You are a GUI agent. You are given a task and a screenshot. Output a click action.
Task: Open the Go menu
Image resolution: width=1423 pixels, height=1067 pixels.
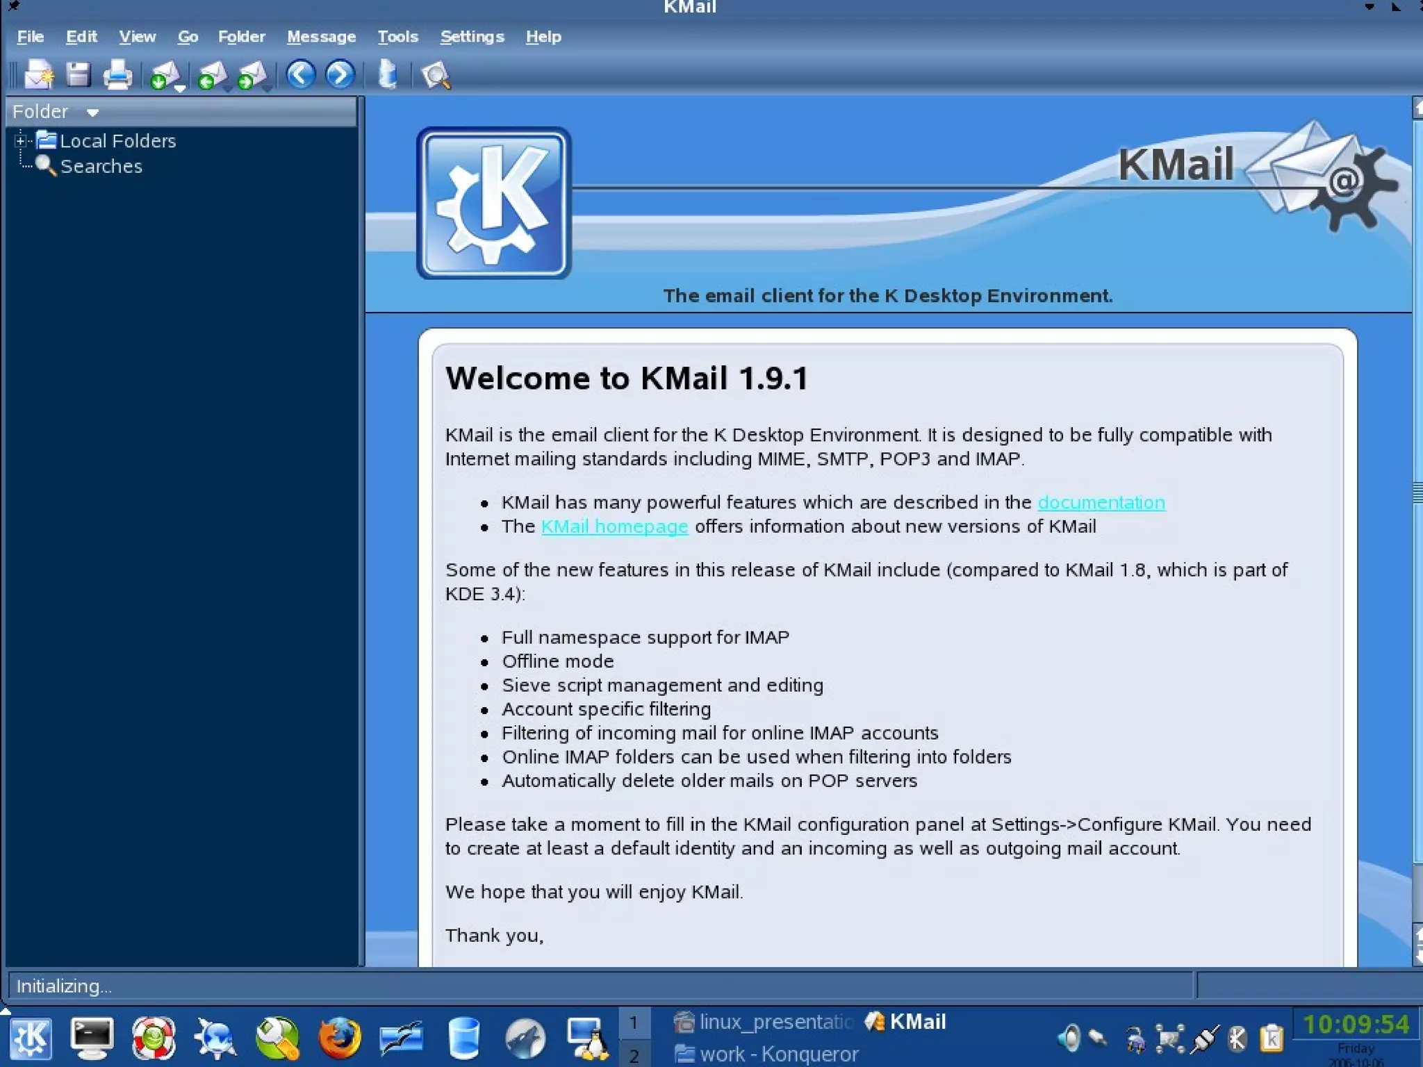point(188,37)
